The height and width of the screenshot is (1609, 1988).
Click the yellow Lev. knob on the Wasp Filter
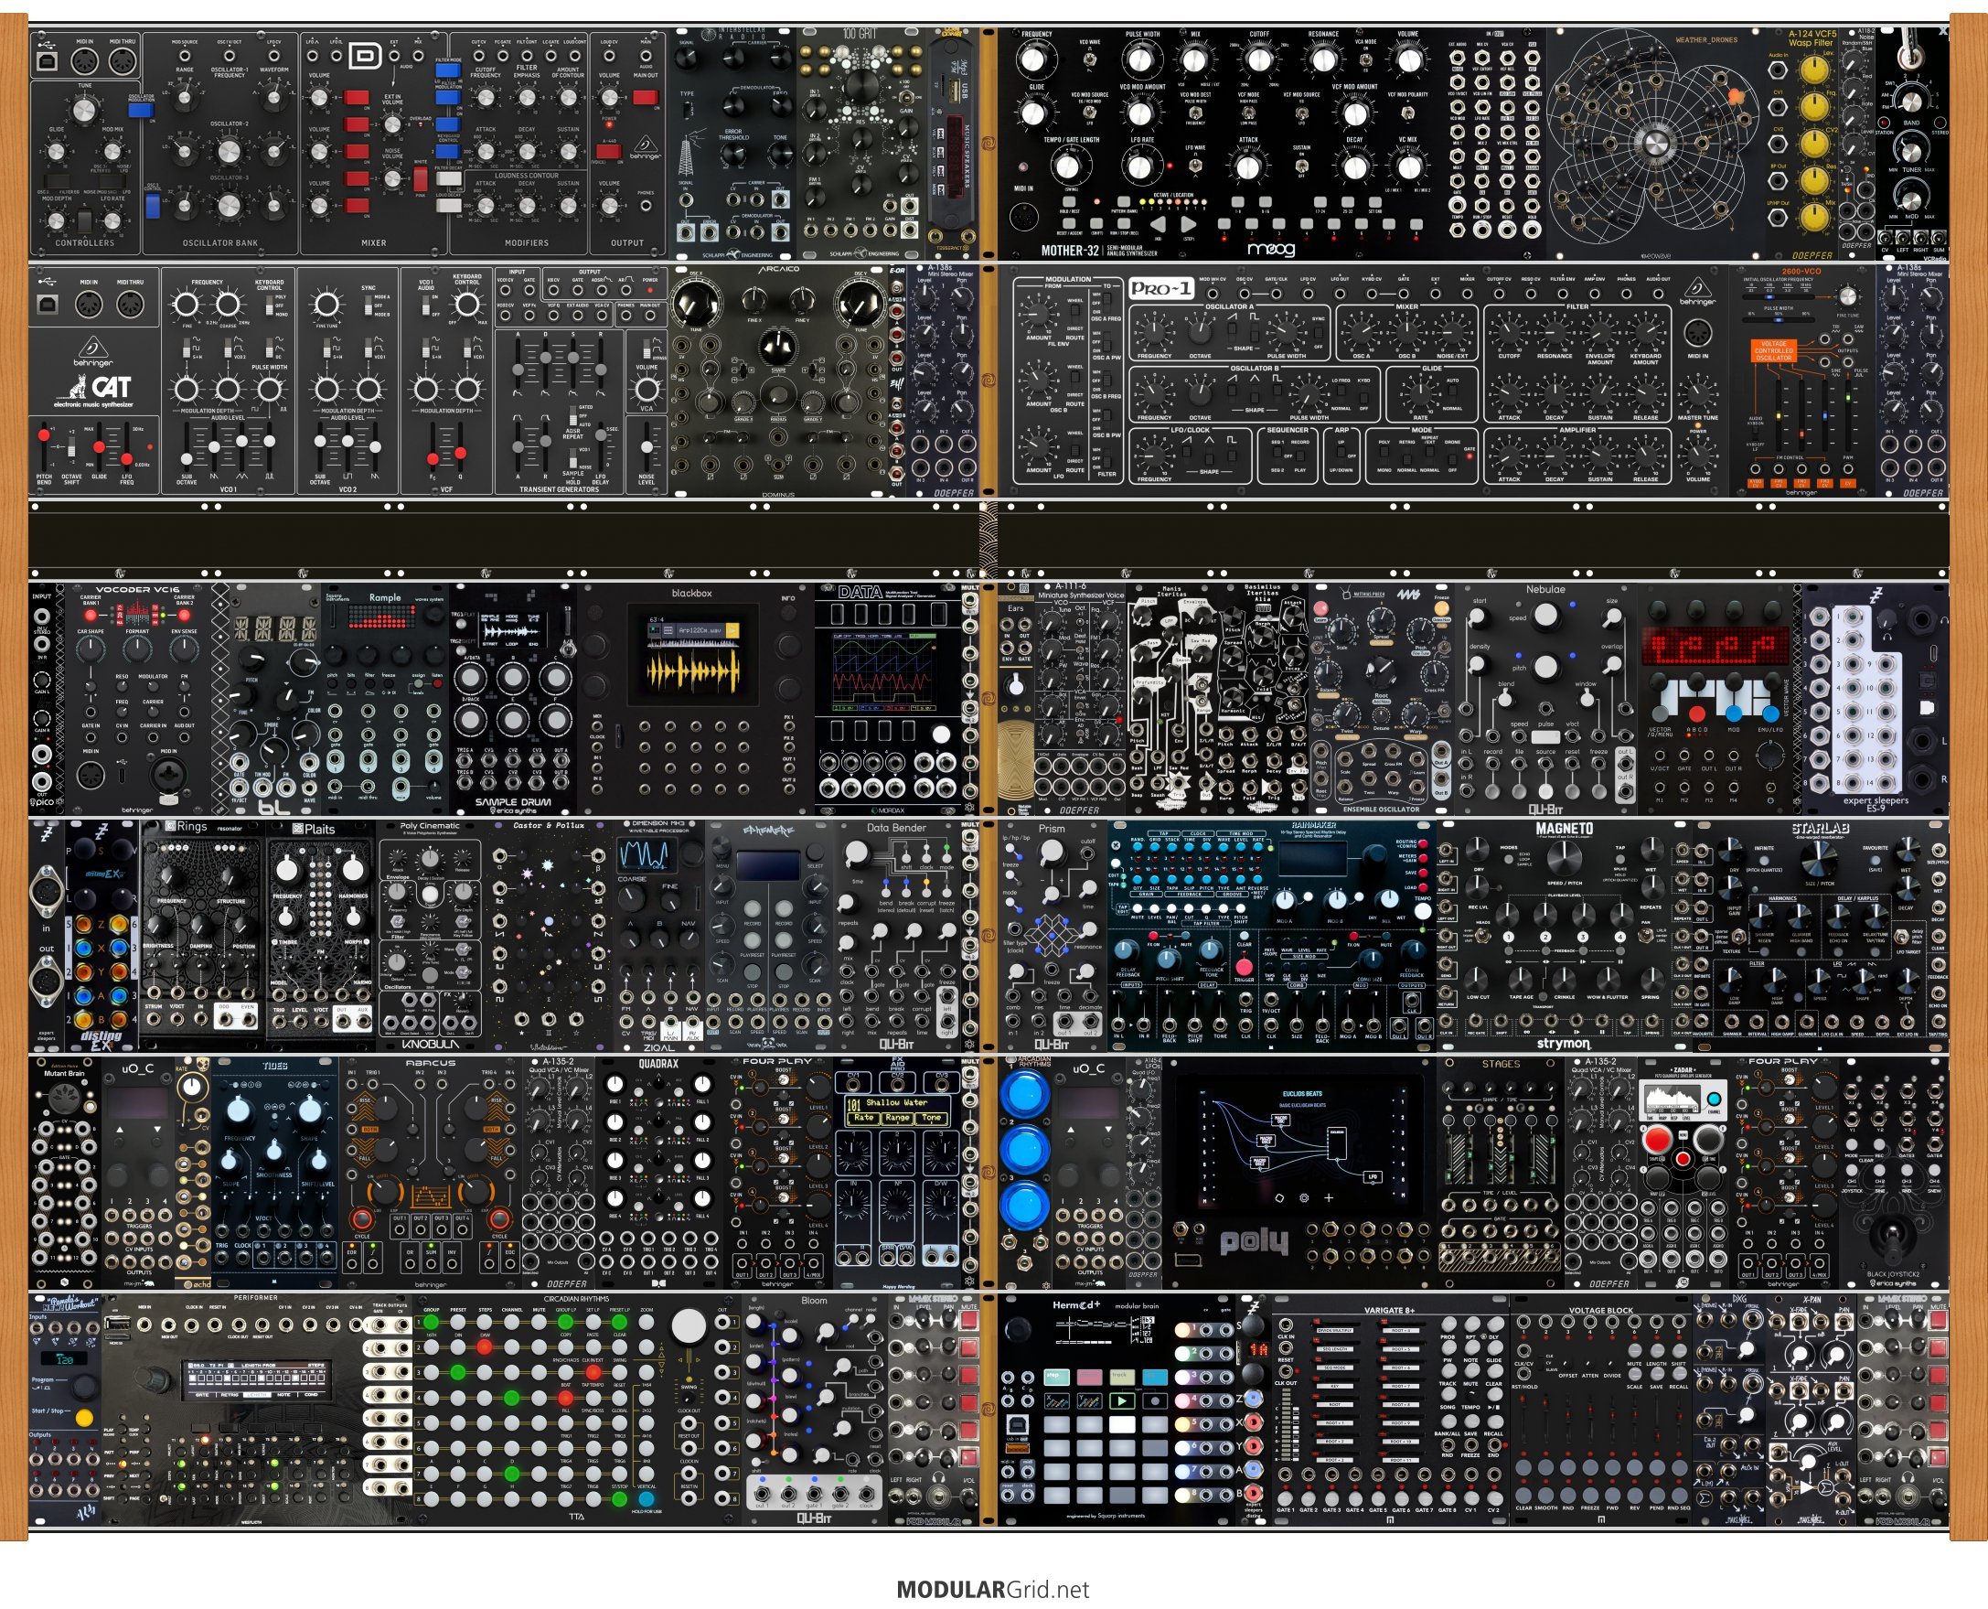click(x=1813, y=69)
